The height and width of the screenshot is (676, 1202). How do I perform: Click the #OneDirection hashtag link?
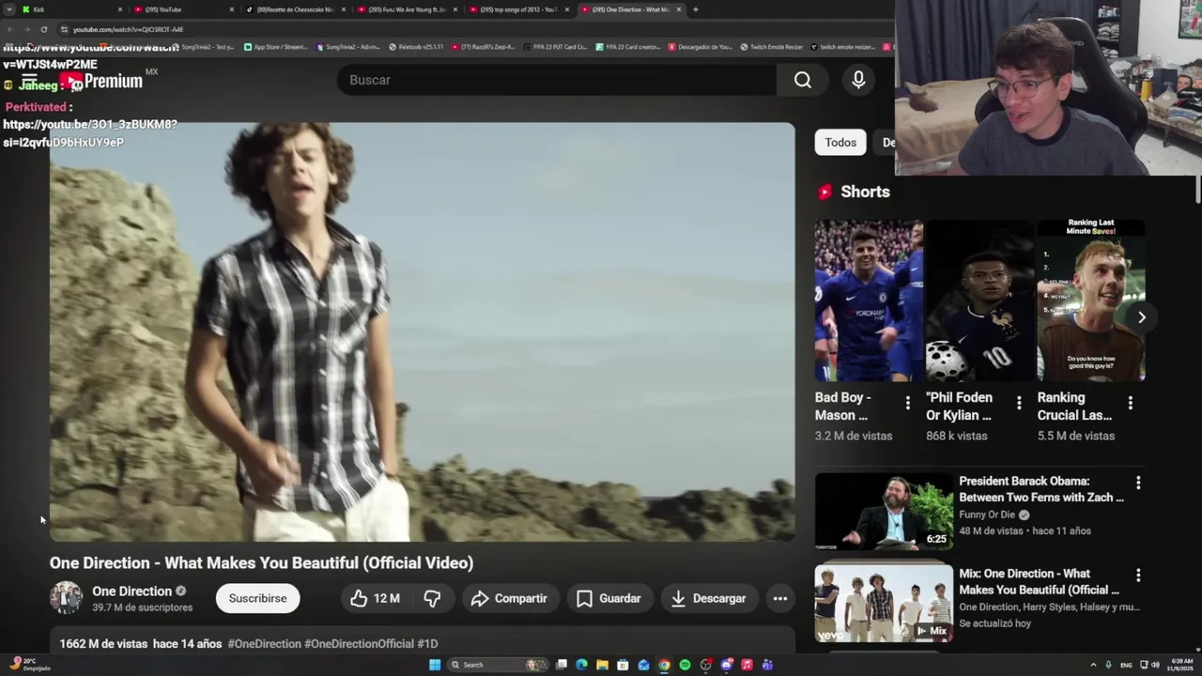(x=264, y=644)
